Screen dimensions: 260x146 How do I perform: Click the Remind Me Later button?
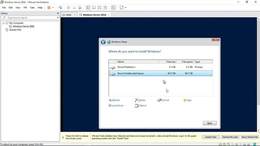pyautogui.click(x=230, y=137)
